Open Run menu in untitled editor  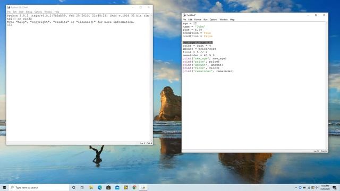[x=206, y=20]
